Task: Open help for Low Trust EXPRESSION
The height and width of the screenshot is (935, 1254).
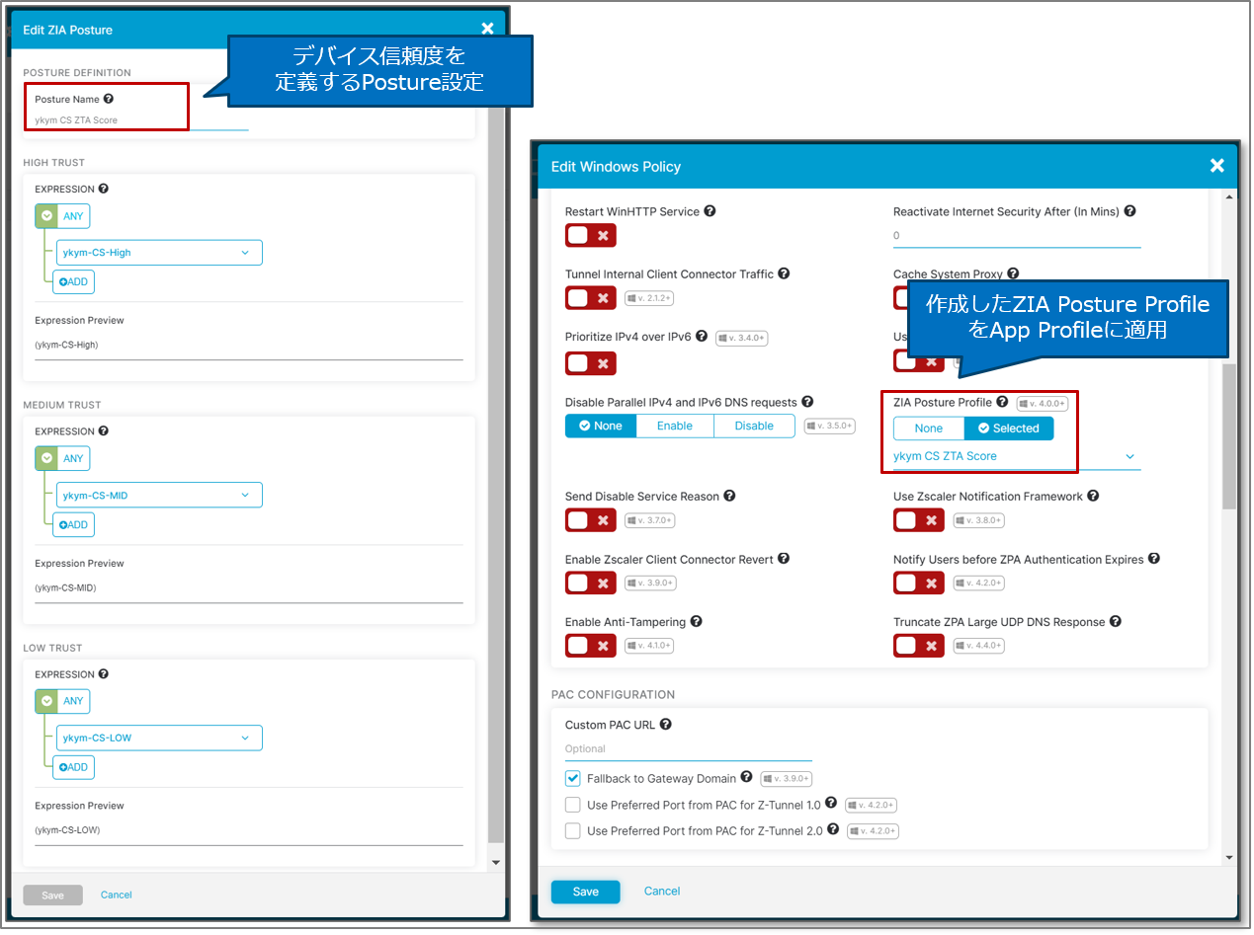Action: tap(104, 673)
